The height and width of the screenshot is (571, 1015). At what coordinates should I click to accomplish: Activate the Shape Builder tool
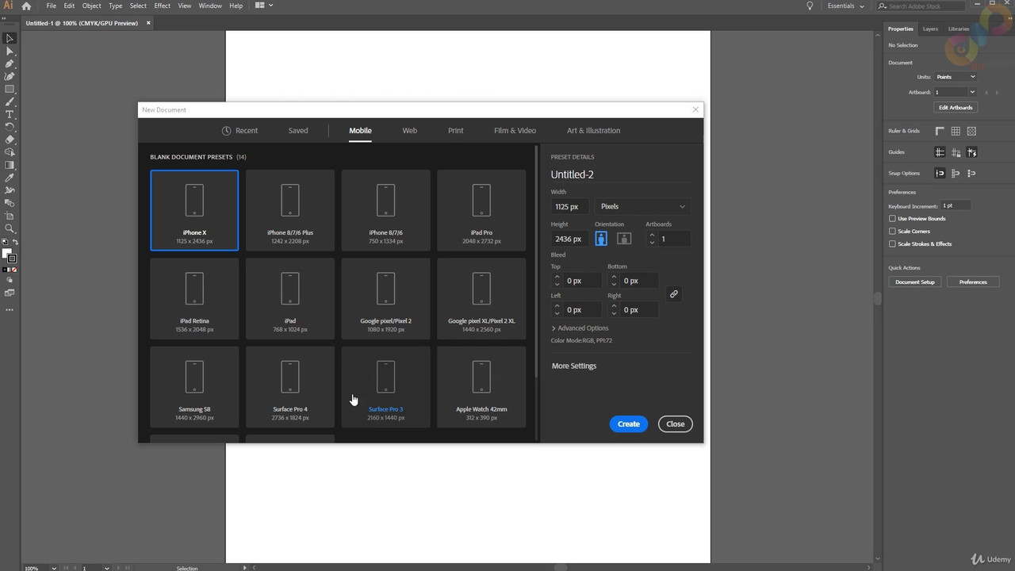click(10, 152)
